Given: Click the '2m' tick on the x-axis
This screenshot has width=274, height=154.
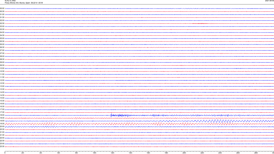Looking at the screenshot, I should coord(23,153).
